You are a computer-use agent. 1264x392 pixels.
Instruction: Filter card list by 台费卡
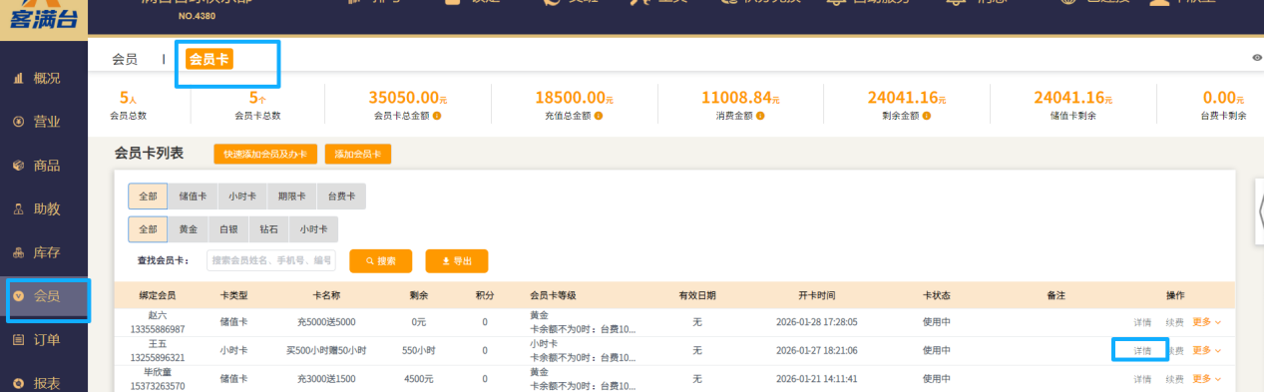[341, 196]
